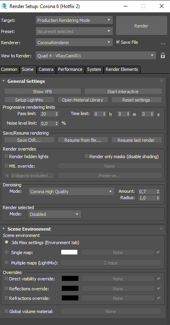This screenshot has height=325, width=170.
Task: Click the Mtl. override None material slot
Action: coord(110,166)
